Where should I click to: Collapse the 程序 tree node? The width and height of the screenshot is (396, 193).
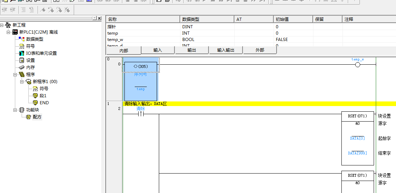15,75
